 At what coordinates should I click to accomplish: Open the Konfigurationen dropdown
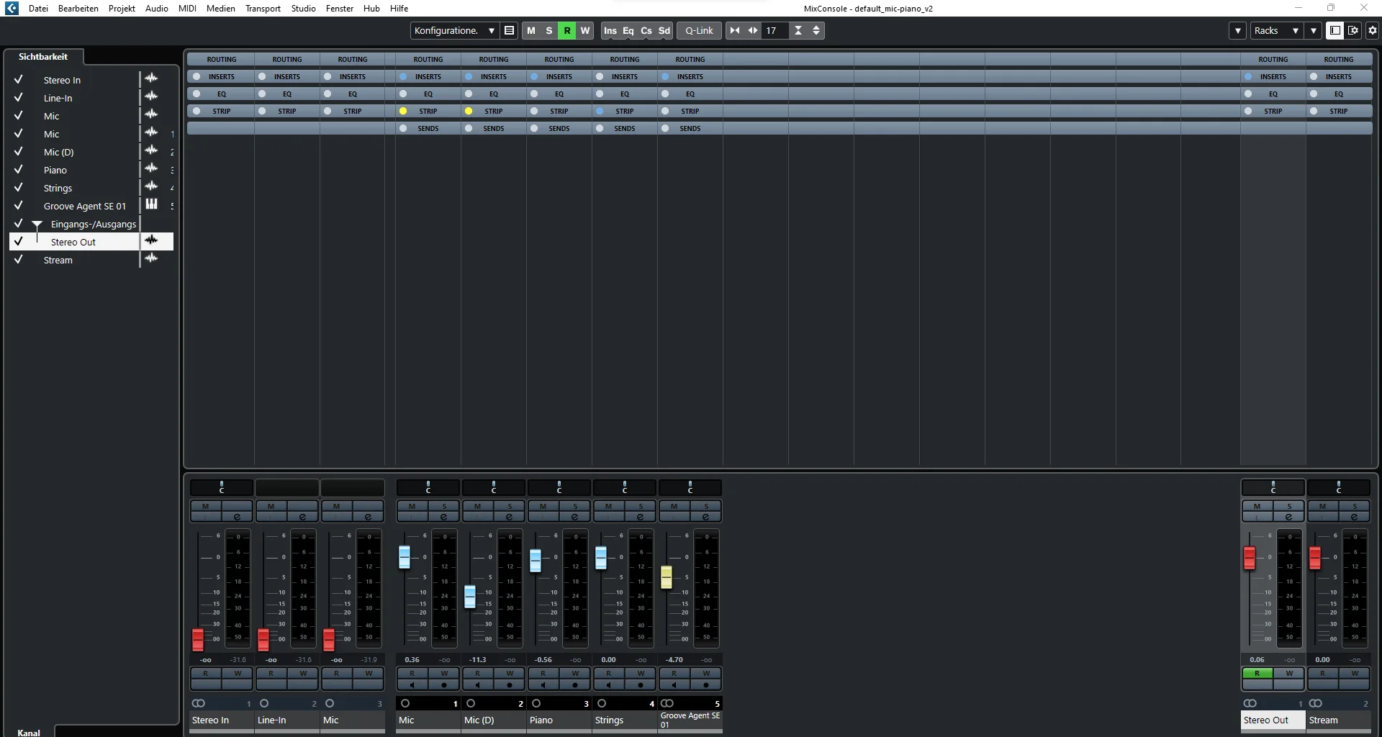pos(454,30)
